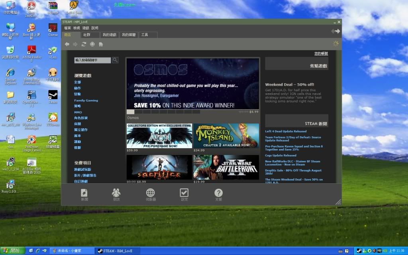408x255 pixels.
Task: Open Left 4 Dead Update Released news
Action: pyautogui.click(x=286, y=131)
